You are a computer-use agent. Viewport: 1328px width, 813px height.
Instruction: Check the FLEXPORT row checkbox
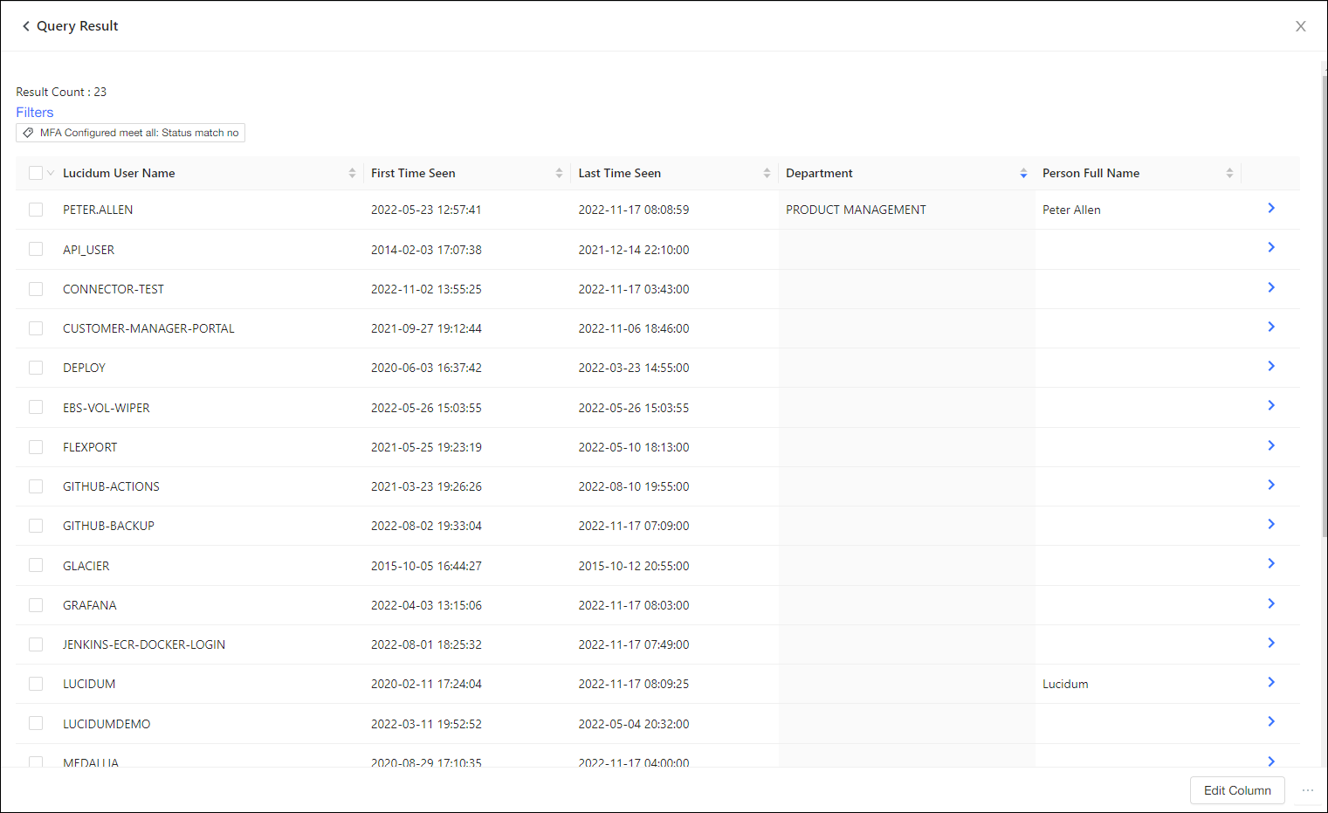tap(36, 447)
